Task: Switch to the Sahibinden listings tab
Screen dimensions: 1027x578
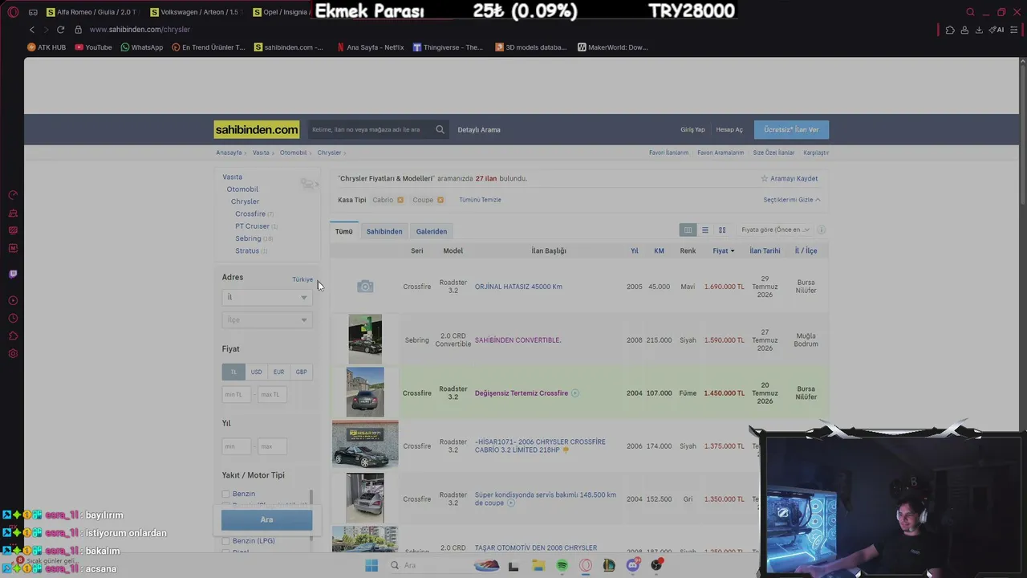Action: (x=384, y=231)
